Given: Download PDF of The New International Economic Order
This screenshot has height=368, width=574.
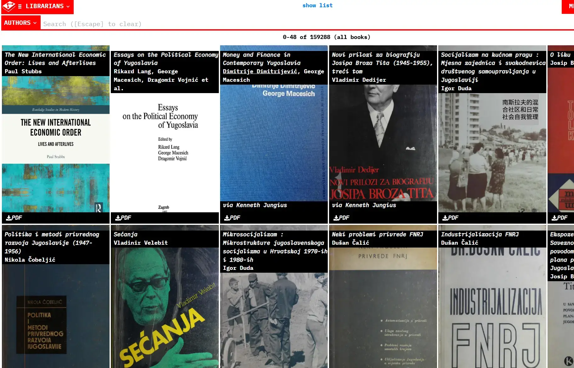Looking at the screenshot, I should [14, 218].
